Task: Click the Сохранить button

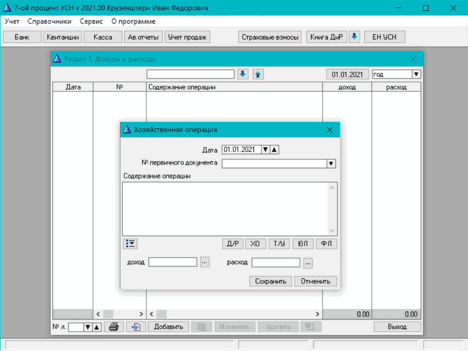Action: 270,281
